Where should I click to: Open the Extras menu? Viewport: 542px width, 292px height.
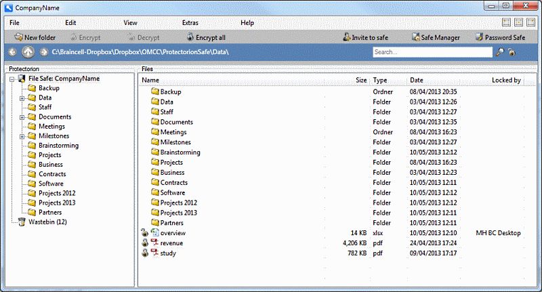click(190, 23)
